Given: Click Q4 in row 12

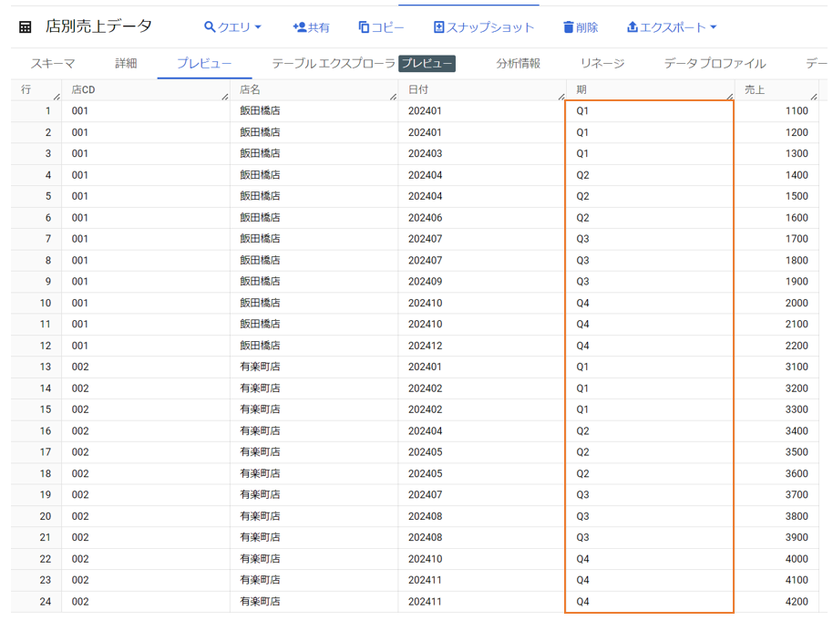Looking at the screenshot, I should click(582, 346).
